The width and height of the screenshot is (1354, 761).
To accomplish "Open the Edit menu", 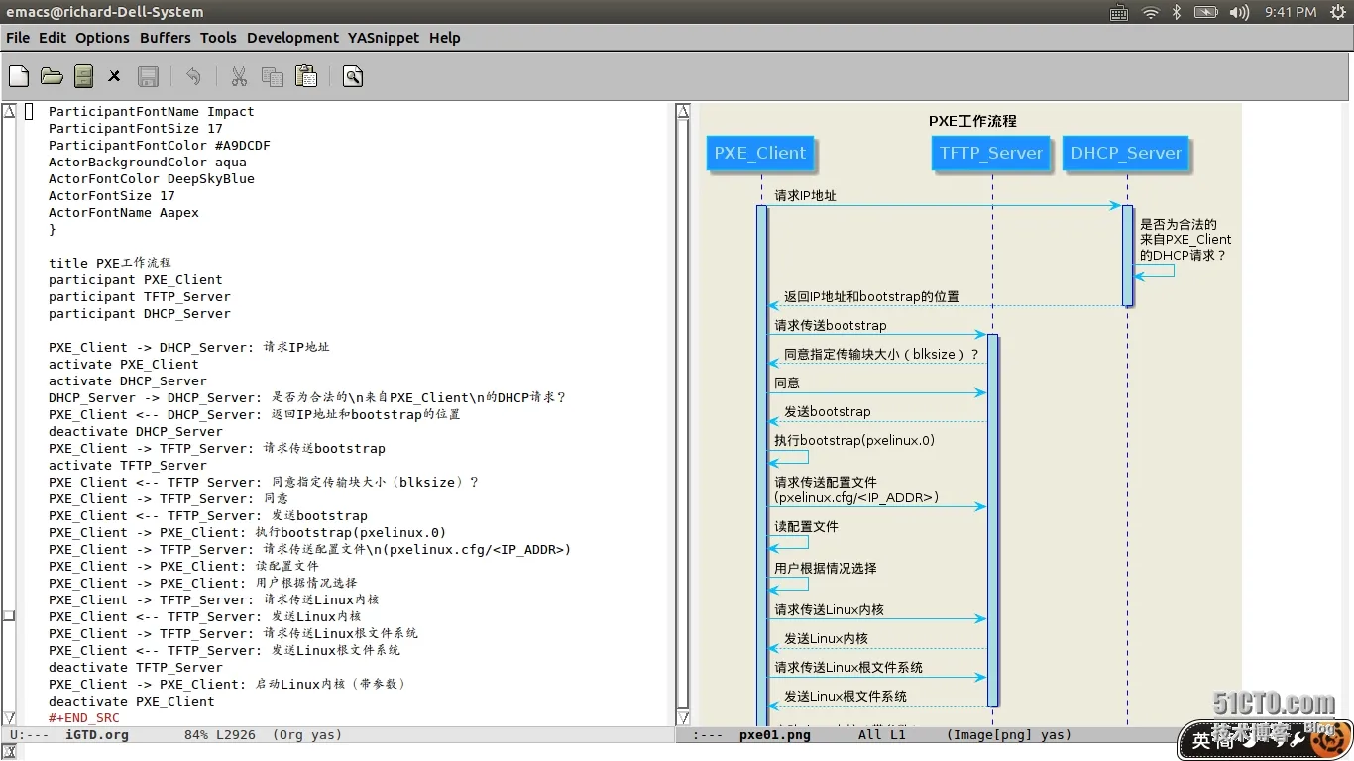I will pyautogui.click(x=53, y=38).
